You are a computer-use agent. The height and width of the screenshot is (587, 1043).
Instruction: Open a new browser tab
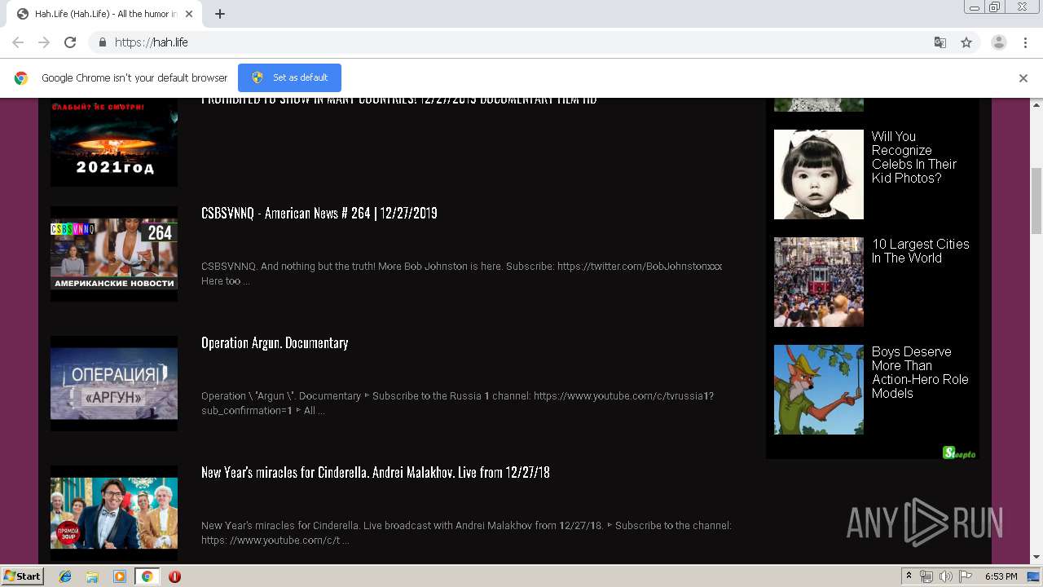pos(220,14)
